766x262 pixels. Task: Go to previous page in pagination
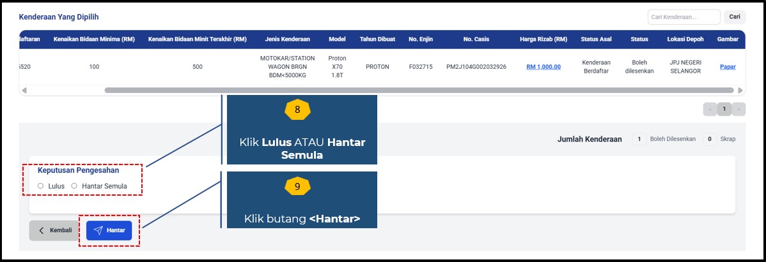[710, 109]
